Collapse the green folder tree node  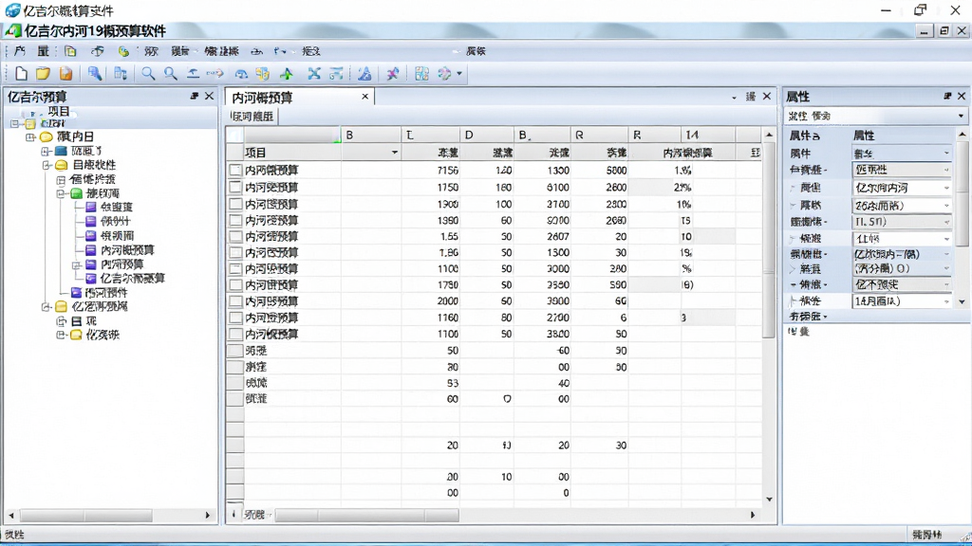click(61, 193)
